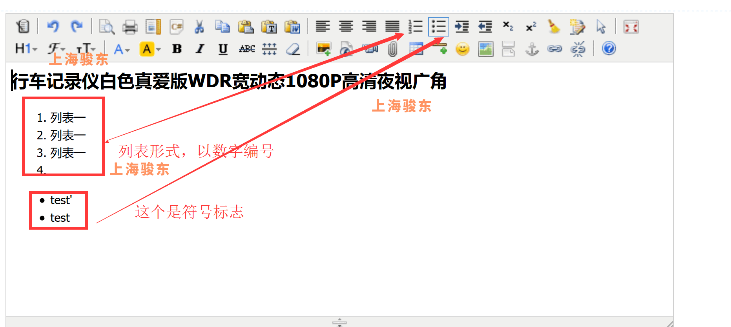
Task: Justify text fully
Action: 392,27
